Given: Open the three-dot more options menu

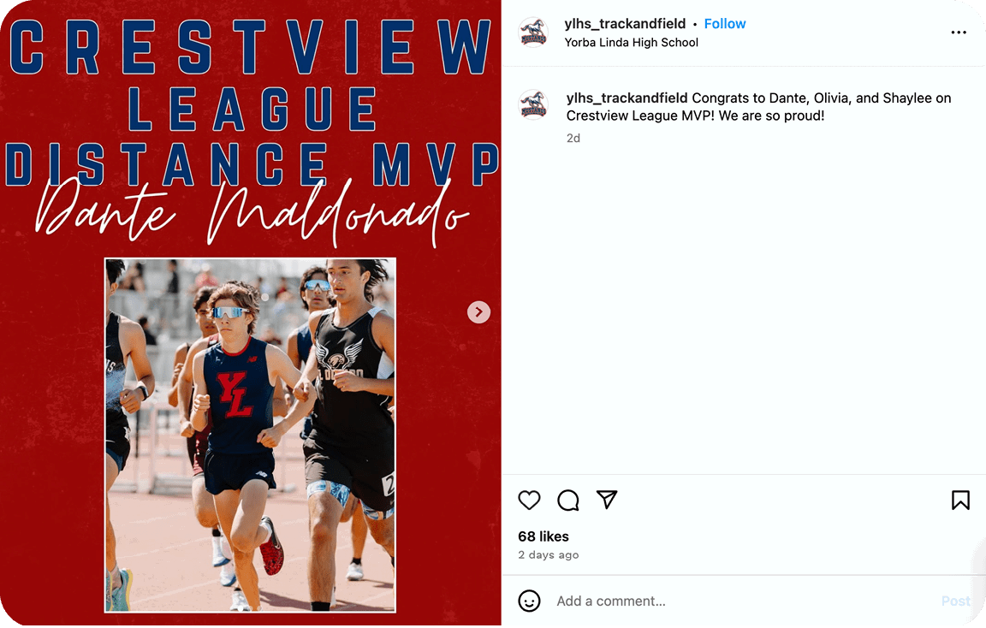Looking at the screenshot, I should click(959, 32).
